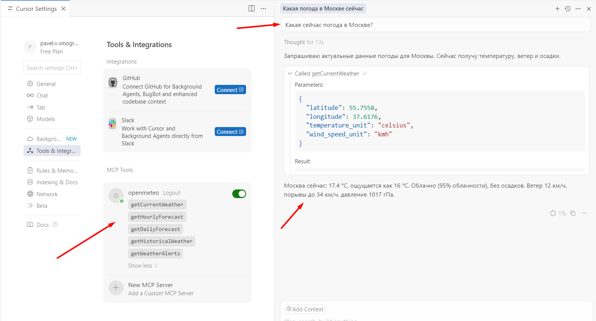The width and height of the screenshot is (596, 321).
Task: Focus the Search settings field
Action: pos(52,68)
